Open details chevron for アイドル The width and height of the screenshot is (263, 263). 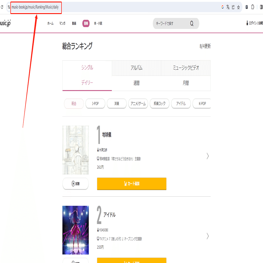point(208,236)
